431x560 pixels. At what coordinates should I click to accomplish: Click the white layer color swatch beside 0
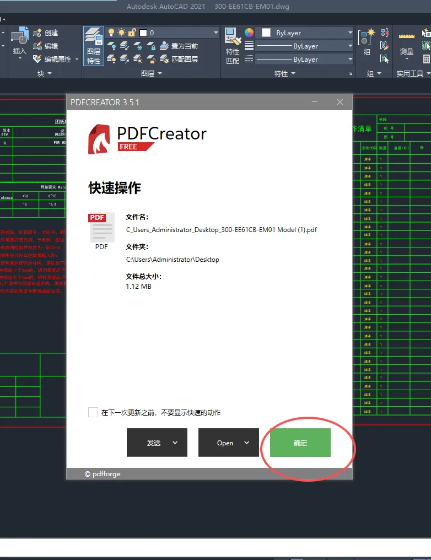143,33
